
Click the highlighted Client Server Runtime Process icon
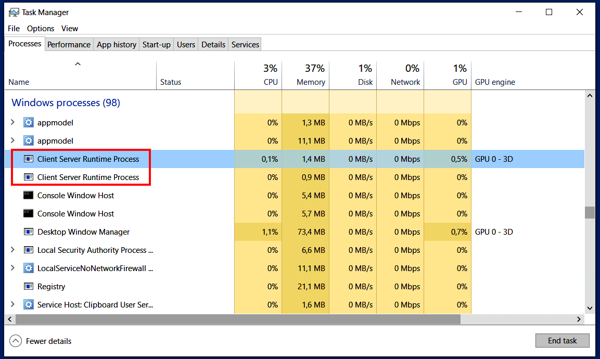pyautogui.click(x=28, y=159)
